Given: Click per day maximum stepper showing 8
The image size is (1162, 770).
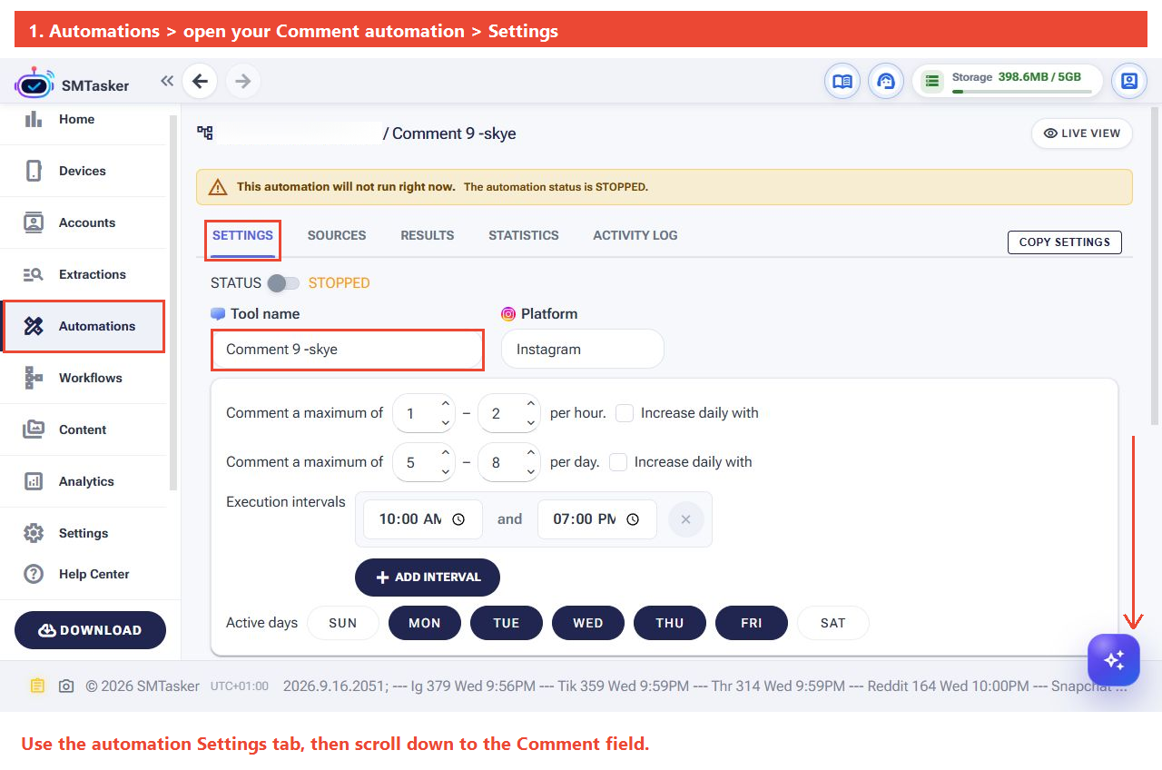Looking at the screenshot, I should coord(509,462).
